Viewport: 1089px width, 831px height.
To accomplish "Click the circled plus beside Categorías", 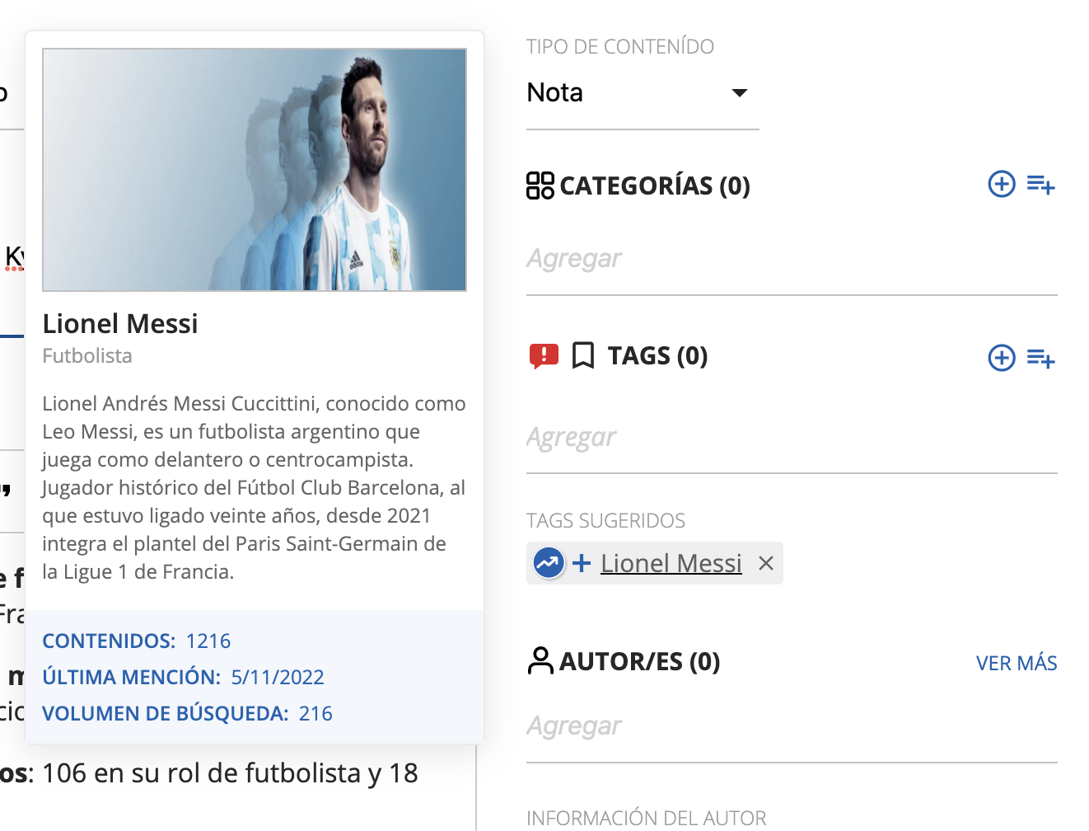I will tap(1001, 184).
